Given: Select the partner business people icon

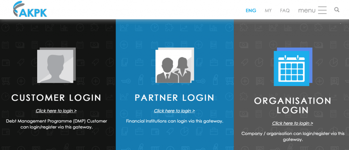Looking at the screenshot, I should [175, 65].
